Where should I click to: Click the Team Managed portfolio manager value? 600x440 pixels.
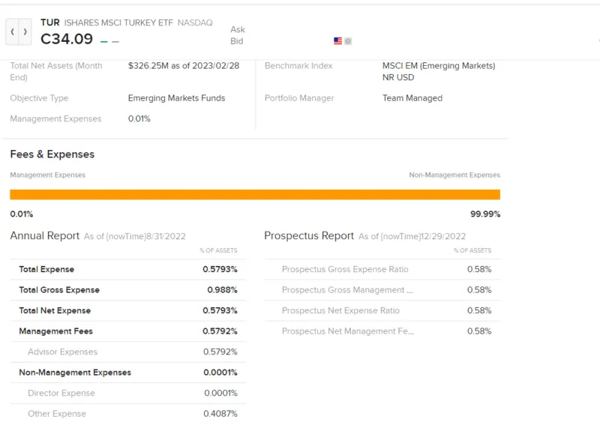(x=412, y=98)
